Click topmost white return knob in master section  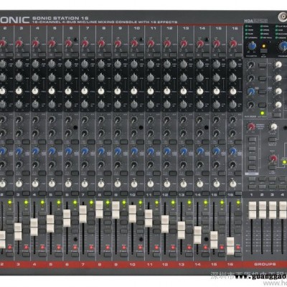pyautogui.click(x=278, y=65)
